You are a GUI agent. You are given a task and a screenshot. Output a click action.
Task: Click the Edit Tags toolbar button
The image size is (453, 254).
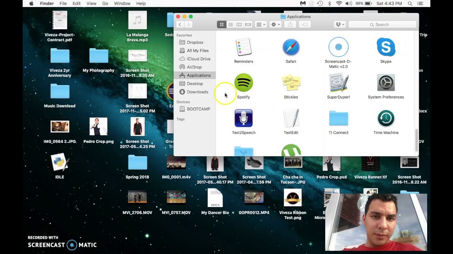(x=305, y=24)
